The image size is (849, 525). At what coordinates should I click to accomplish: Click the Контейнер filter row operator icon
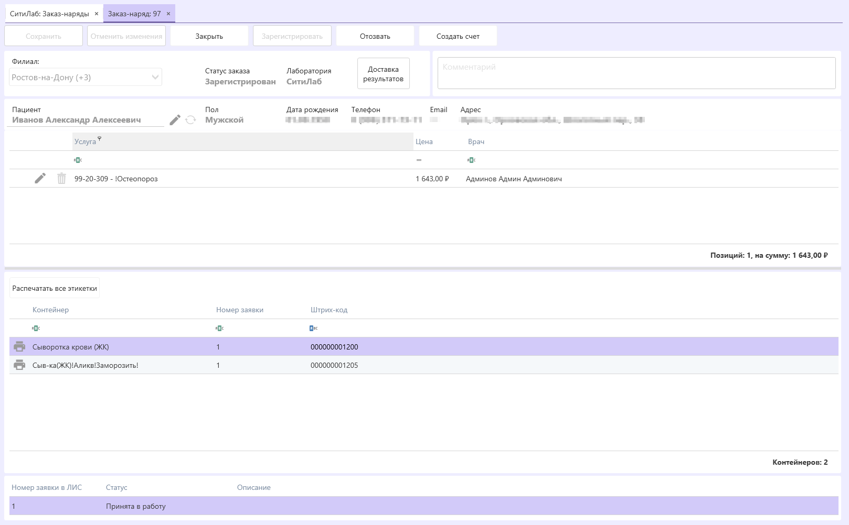pyautogui.click(x=36, y=328)
